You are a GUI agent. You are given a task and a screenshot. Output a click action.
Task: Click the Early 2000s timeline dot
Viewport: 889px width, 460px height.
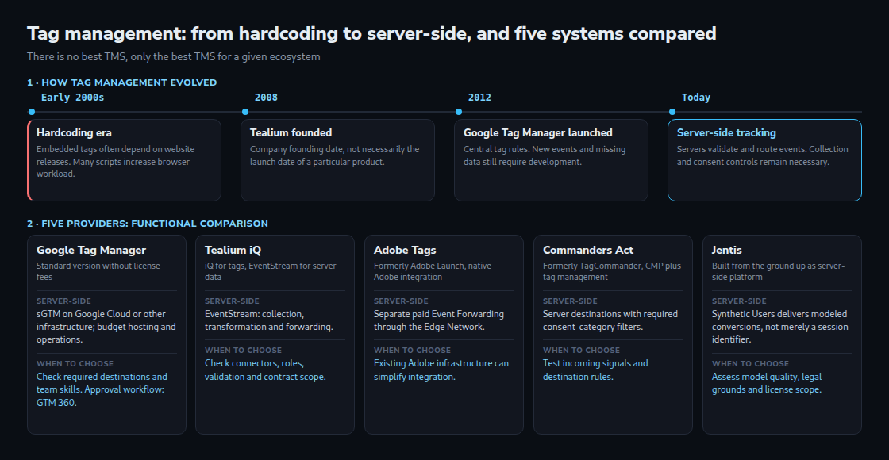click(x=32, y=112)
